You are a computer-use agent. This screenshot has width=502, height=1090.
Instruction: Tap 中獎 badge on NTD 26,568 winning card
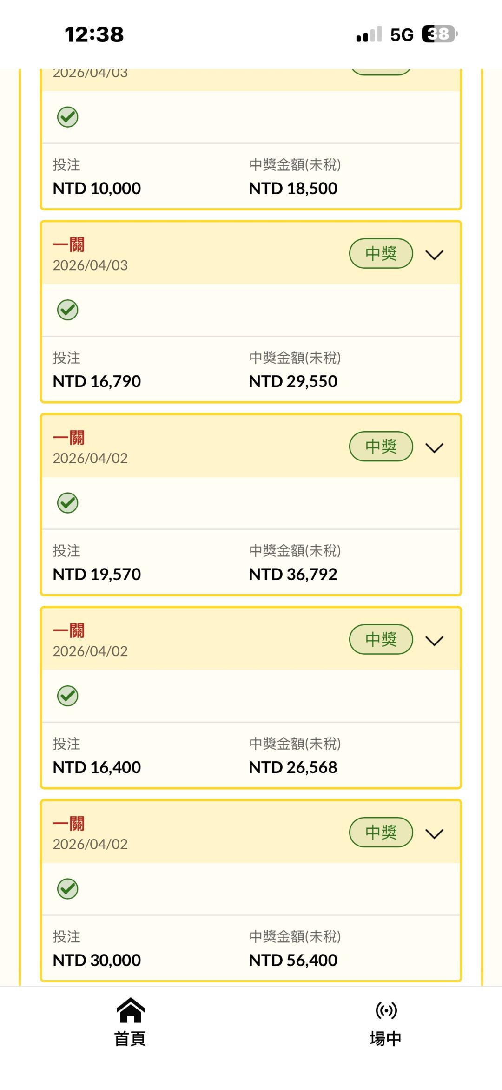click(x=381, y=639)
